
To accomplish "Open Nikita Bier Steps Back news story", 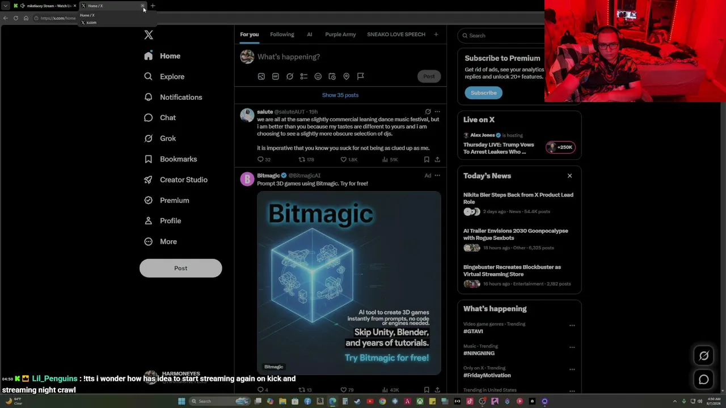I will coord(520,203).
